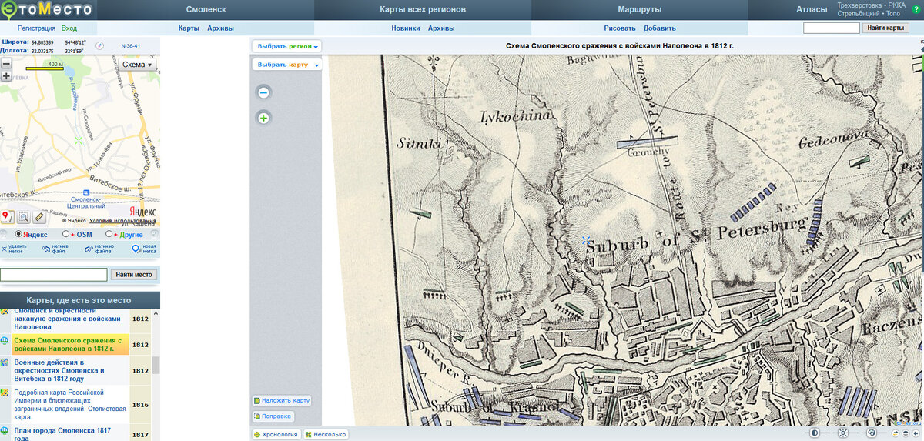Zoom in the historical map with green plus
This screenshot has height=441, width=924.
pos(263,119)
